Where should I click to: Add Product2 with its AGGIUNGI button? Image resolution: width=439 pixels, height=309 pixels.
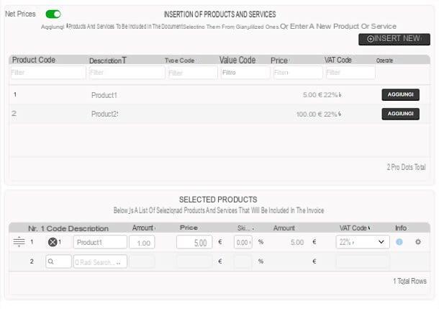(400, 114)
